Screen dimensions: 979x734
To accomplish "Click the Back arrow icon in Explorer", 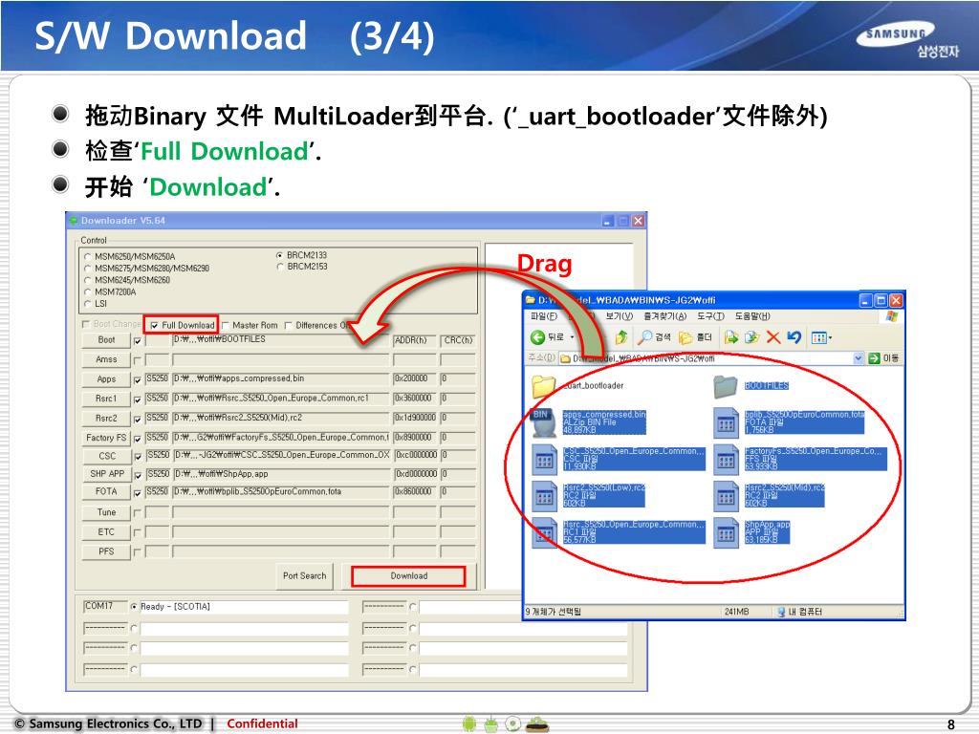I will (x=537, y=337).
